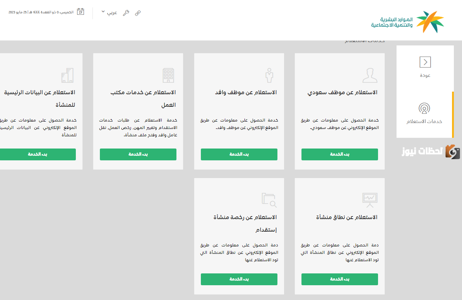Click the building icon on خدمات مكتب العمل card
462x300 pixels.
pyautogui.click(x=169, y=75)
